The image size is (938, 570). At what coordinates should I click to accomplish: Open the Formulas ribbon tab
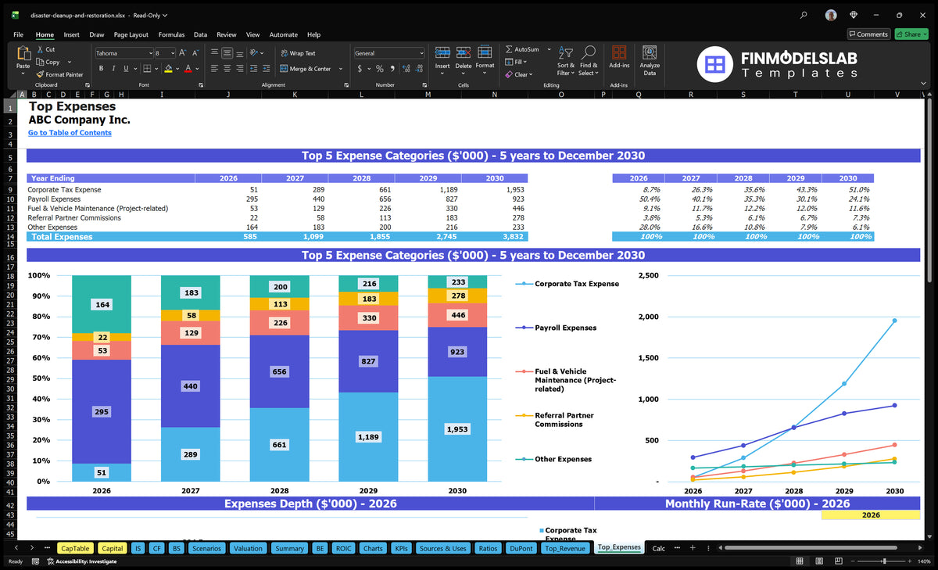pos(171,34)
